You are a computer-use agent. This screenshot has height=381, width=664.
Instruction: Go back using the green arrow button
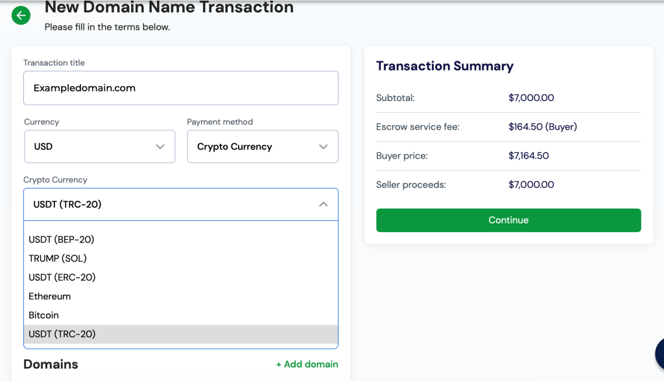click(x=21, y=16)
